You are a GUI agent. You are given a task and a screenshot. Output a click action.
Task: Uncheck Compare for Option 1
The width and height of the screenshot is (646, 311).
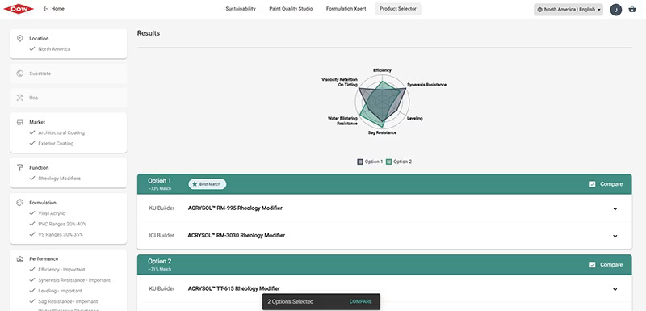(x=593, y=184)
